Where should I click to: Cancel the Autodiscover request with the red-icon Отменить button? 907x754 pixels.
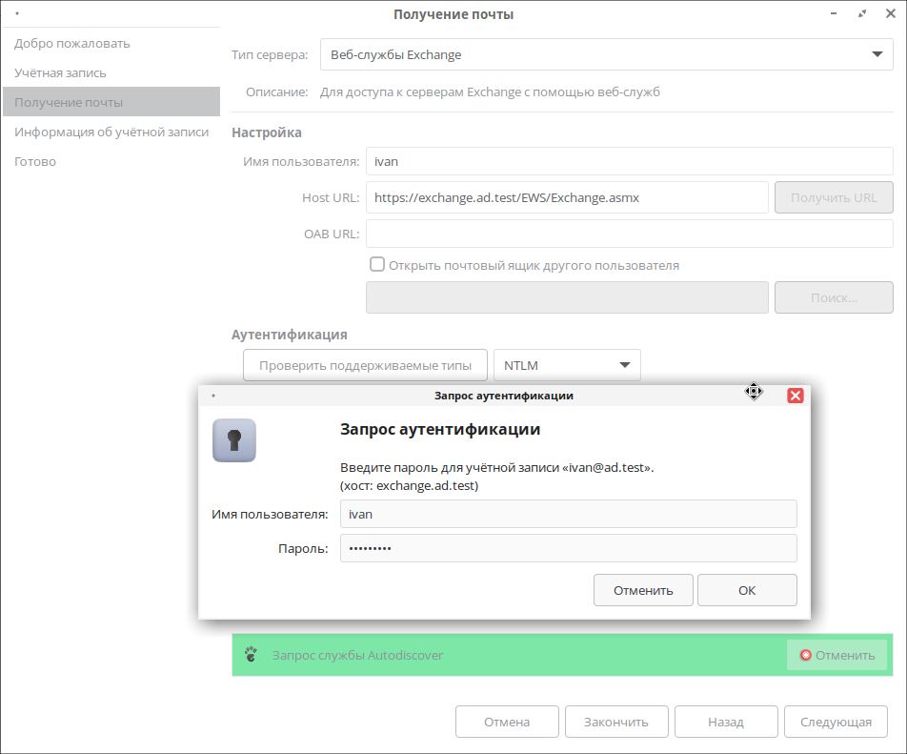(837, 655)
